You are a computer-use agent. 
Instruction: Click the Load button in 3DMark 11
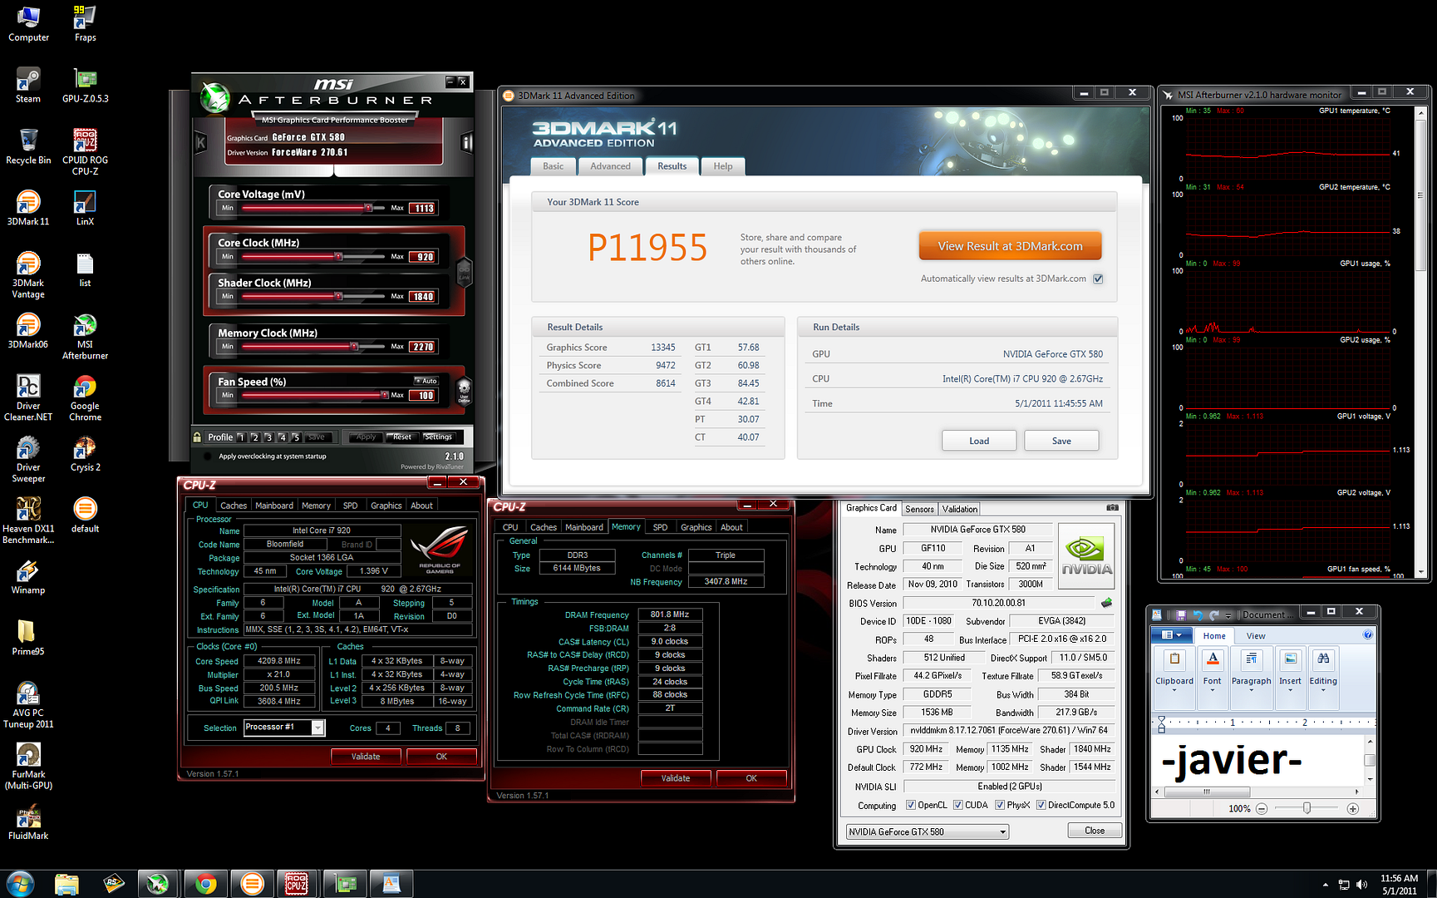coord(979,441)
